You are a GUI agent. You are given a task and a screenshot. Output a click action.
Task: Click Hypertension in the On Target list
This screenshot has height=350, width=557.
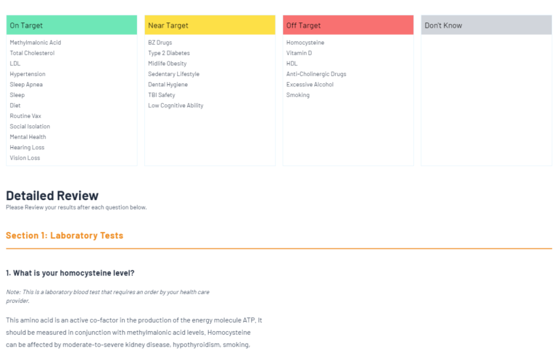click(28, 74)
